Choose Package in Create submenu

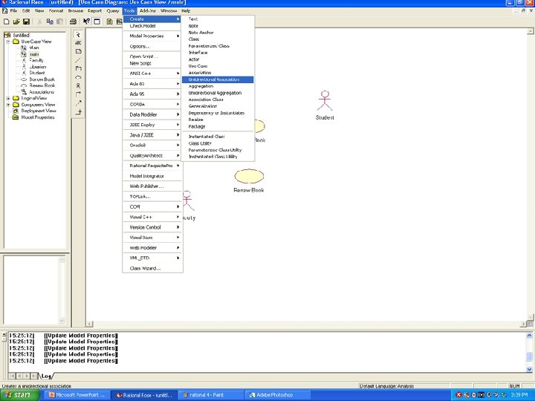[x=218, y=126]
